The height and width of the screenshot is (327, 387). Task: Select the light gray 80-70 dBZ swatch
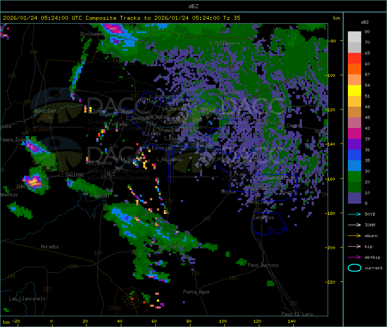pos(354,37)
